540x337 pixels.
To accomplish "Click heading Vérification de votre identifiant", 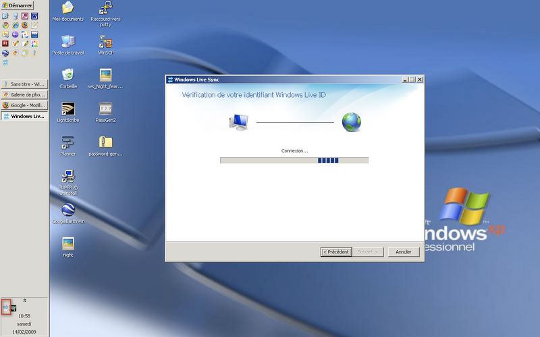I will [x=254, y=95].
